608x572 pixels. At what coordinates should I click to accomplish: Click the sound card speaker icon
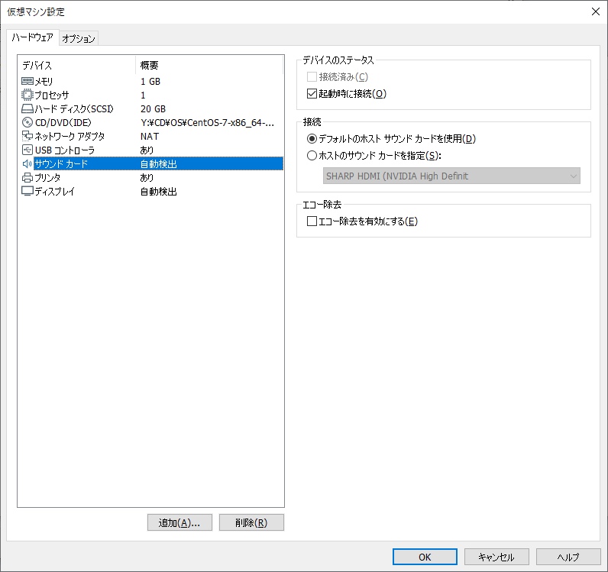point(27,163)
